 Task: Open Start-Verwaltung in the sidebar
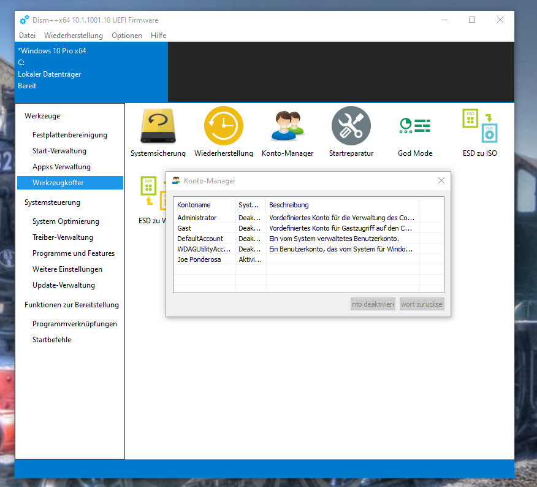pos(70,151)
